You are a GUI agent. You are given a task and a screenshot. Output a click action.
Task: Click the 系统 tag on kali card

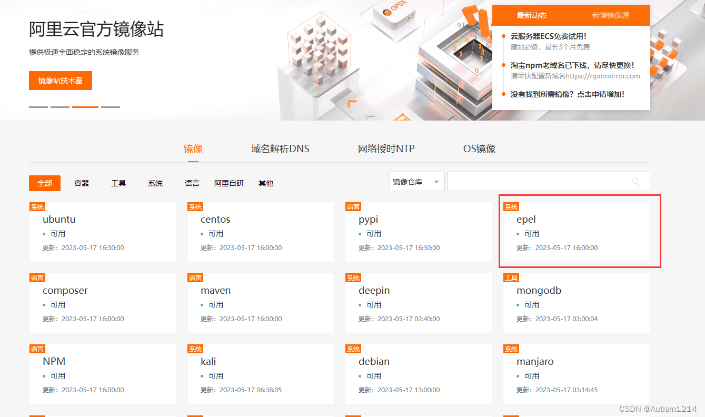point(195,349)
